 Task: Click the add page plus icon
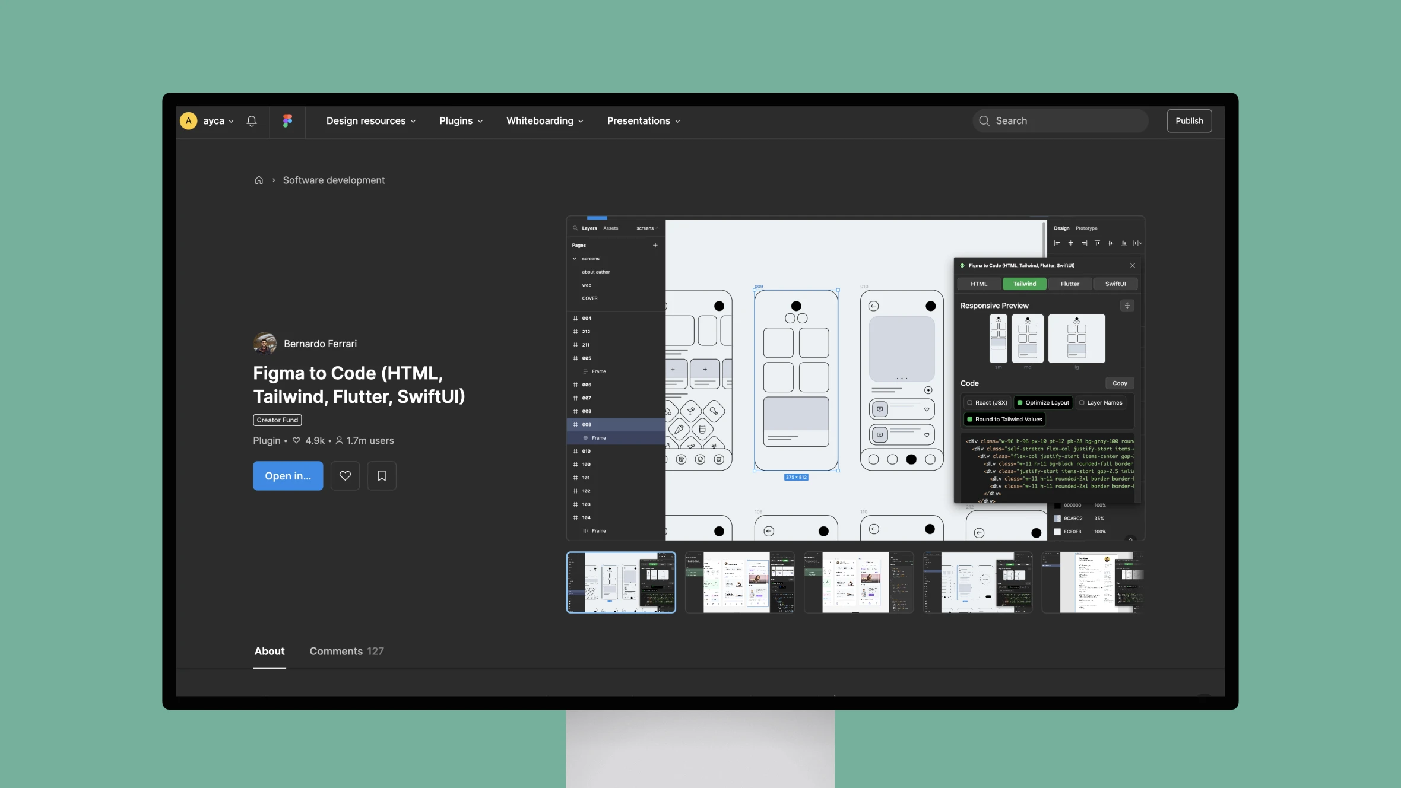(655, 245)
